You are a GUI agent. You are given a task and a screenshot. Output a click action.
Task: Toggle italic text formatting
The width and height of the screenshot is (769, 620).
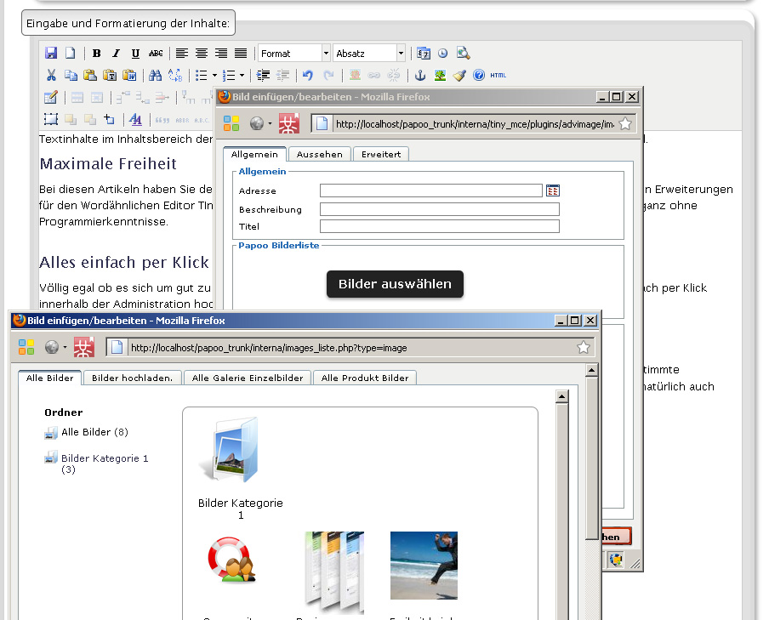point(116,54)
